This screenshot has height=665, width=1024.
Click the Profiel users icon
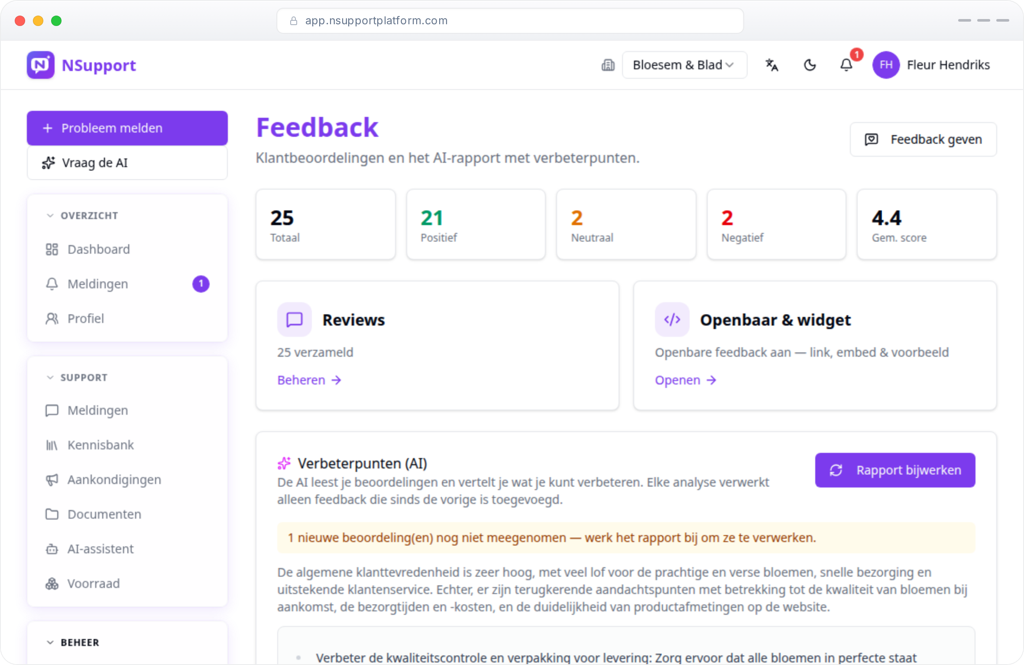click(x=52, y=319)
